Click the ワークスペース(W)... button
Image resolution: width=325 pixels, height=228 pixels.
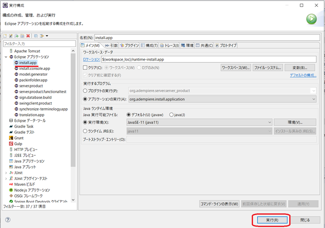click(x=236, y=68)
